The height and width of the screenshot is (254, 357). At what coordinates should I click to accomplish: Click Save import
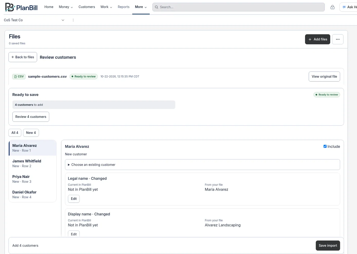(328, 246)
